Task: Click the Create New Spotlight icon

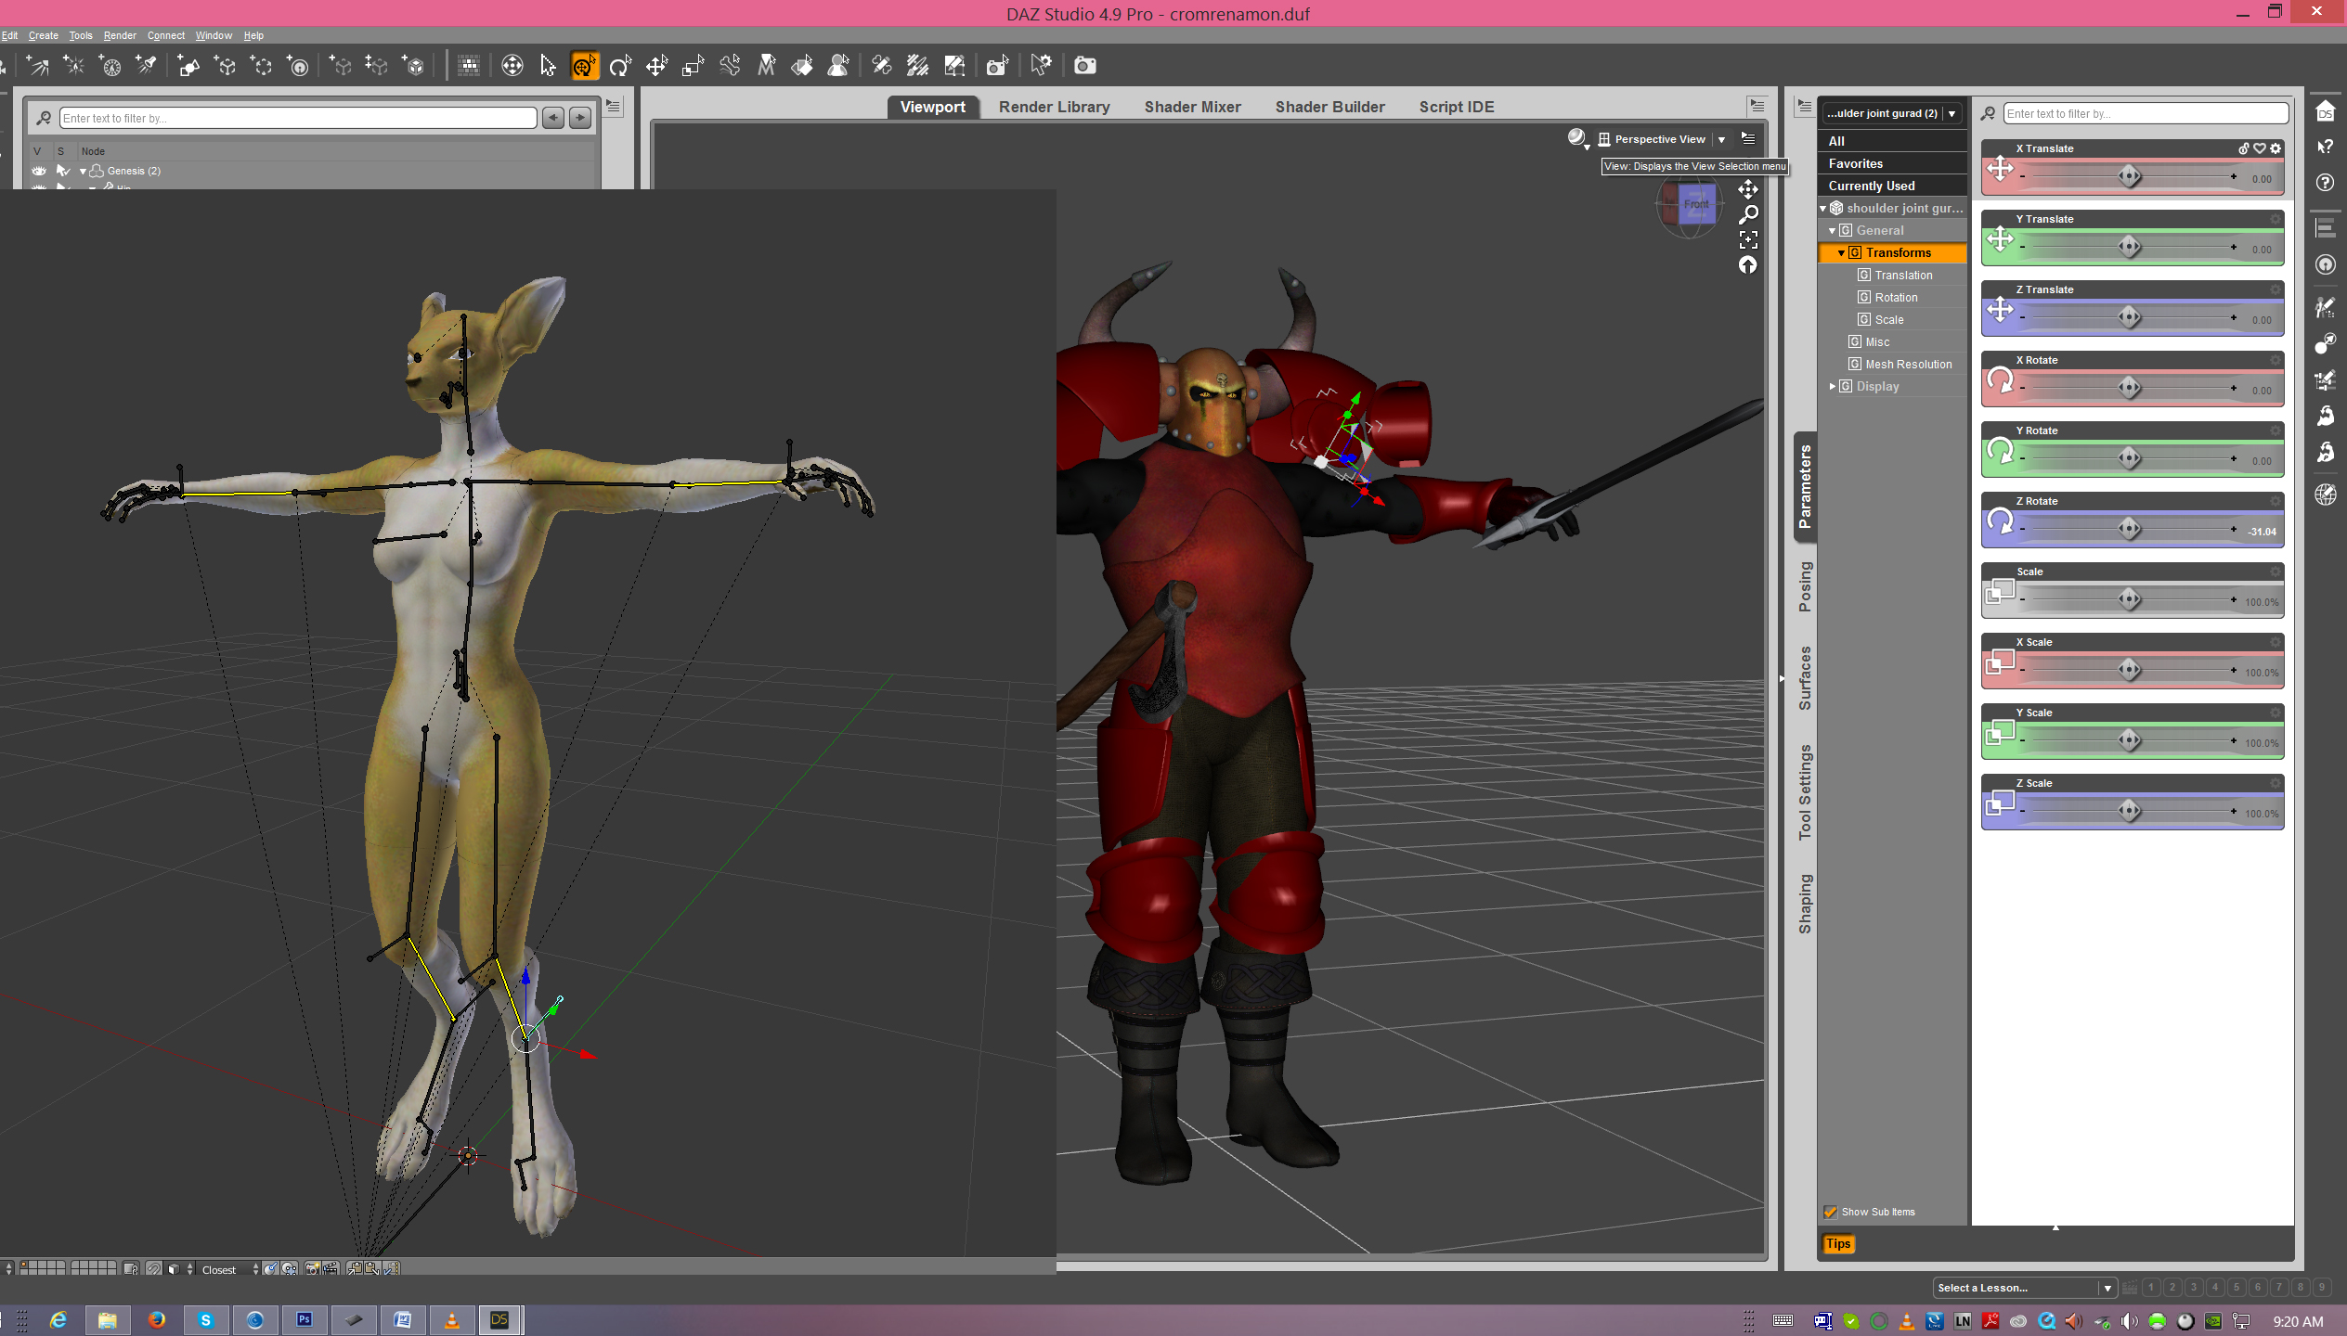Action: click(x=146, y=66)
